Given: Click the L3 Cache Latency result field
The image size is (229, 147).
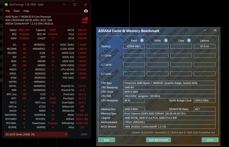Looking at the screenshot, I should pyautogui.click(x=204, y=74).
